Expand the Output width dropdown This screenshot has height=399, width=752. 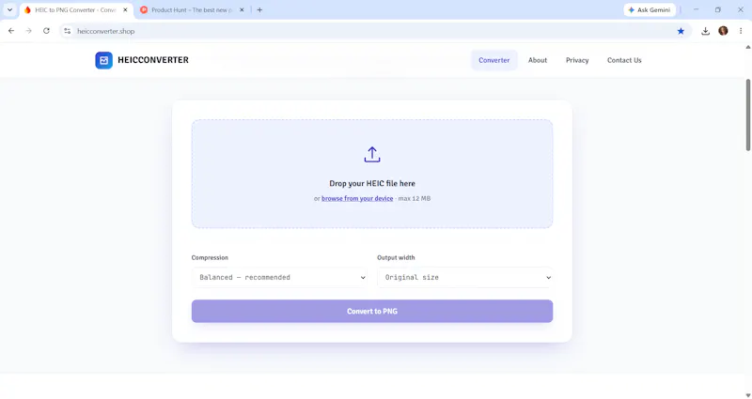click(x=464, y=277)
